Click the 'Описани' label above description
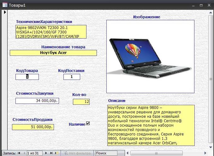This screenshot has width=214, height=156. tap(117, 101)
